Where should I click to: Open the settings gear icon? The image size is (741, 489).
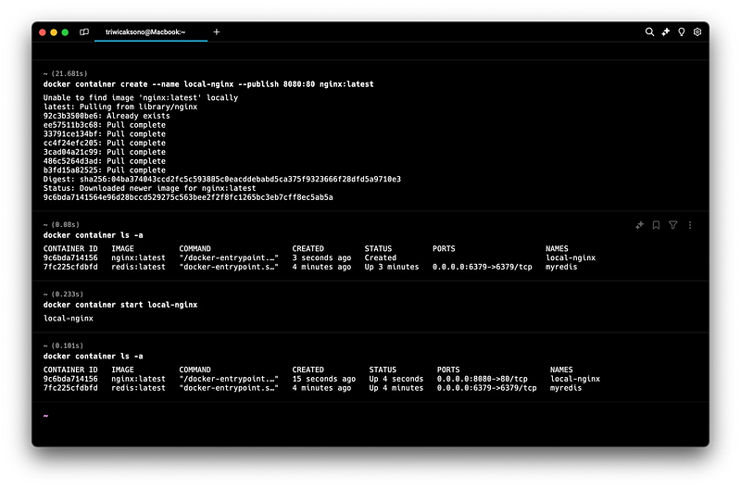pos(697,31)
